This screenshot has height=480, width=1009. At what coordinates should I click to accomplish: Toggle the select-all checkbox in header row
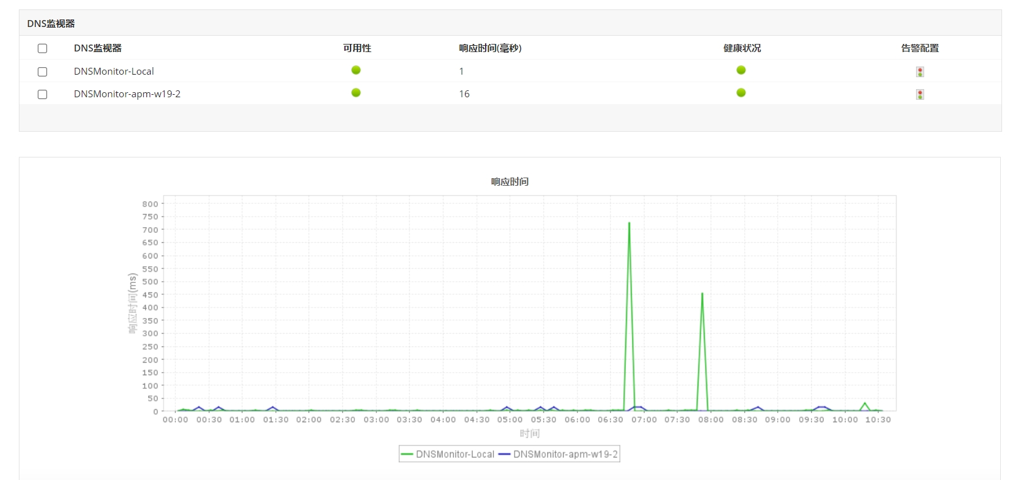coord(43,48)
